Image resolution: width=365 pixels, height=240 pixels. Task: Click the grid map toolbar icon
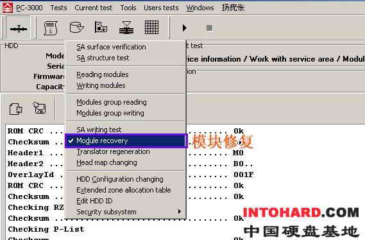click(x=151, y=27)
